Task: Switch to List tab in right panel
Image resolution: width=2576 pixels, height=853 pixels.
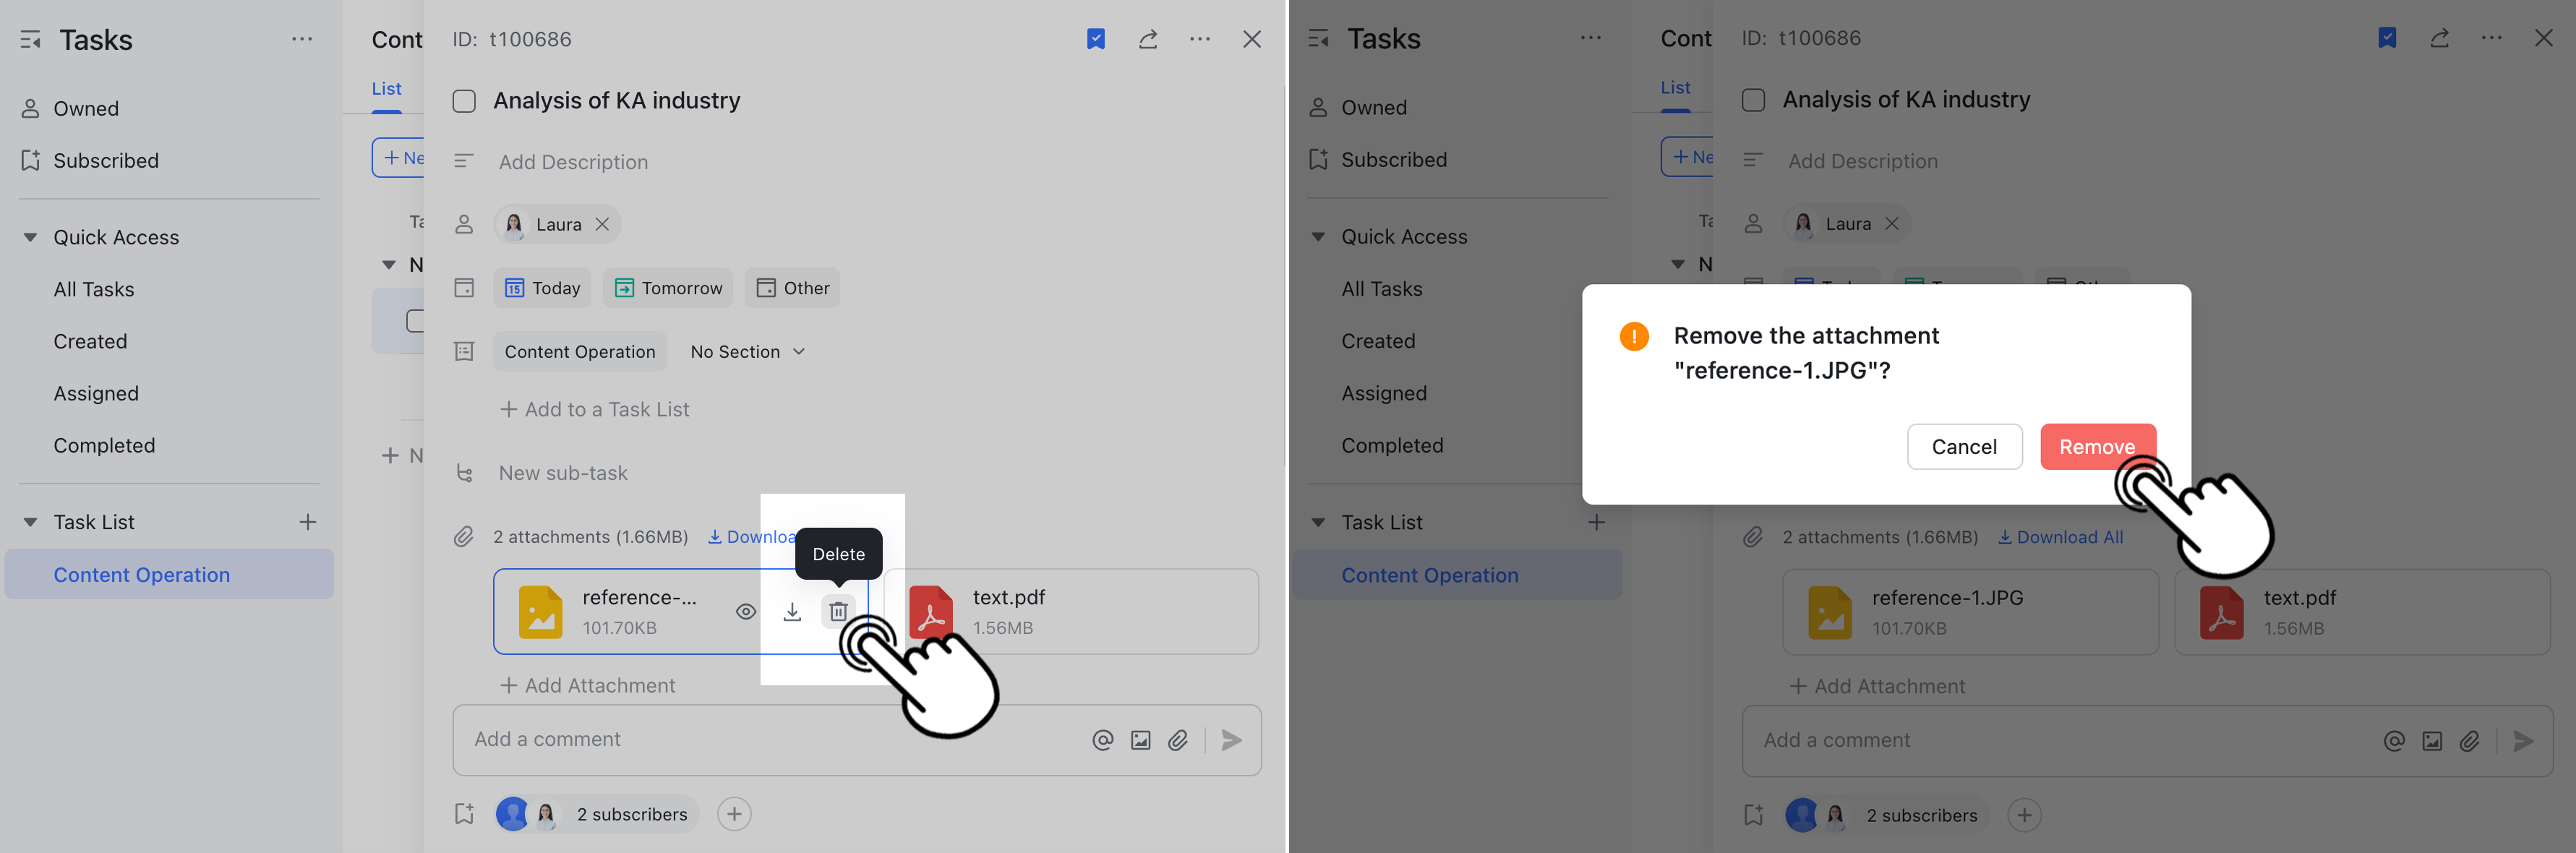Action: [x=1676, y=87]
